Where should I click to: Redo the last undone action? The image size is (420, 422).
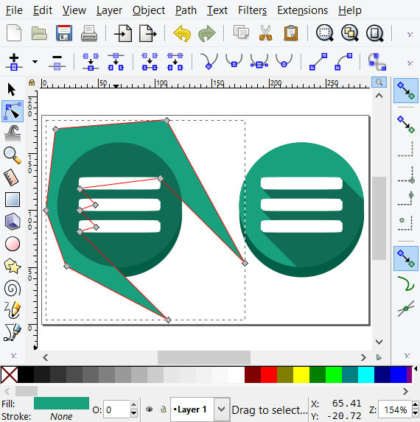point(207,33)
